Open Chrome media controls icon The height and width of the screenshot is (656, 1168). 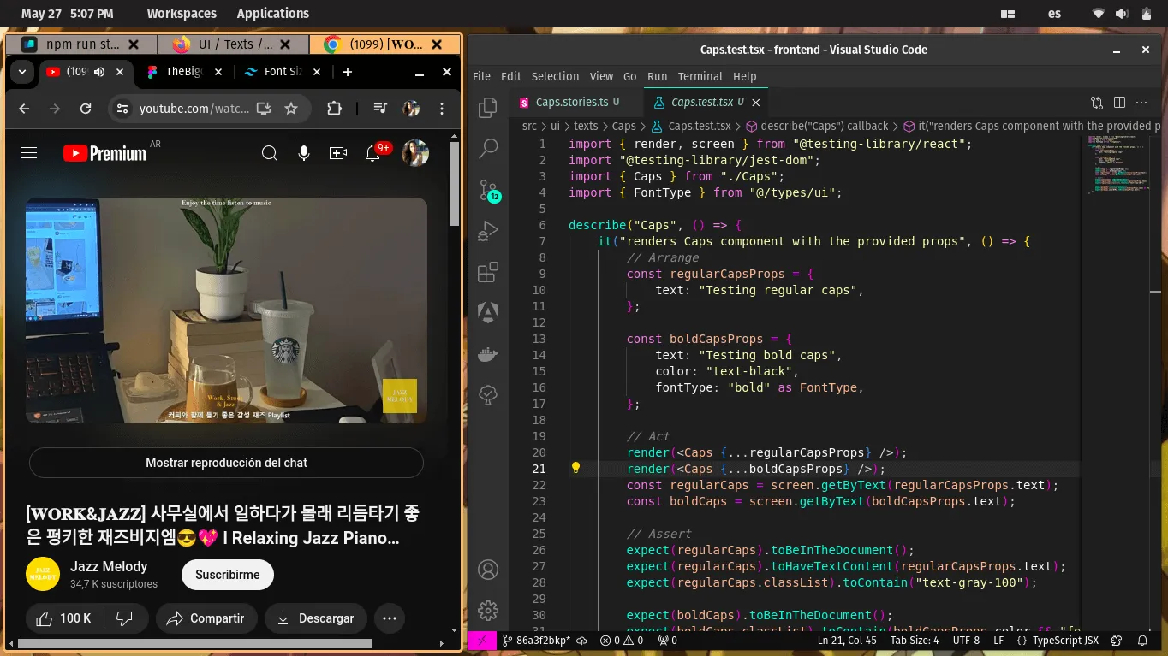(x=381, y=109)
